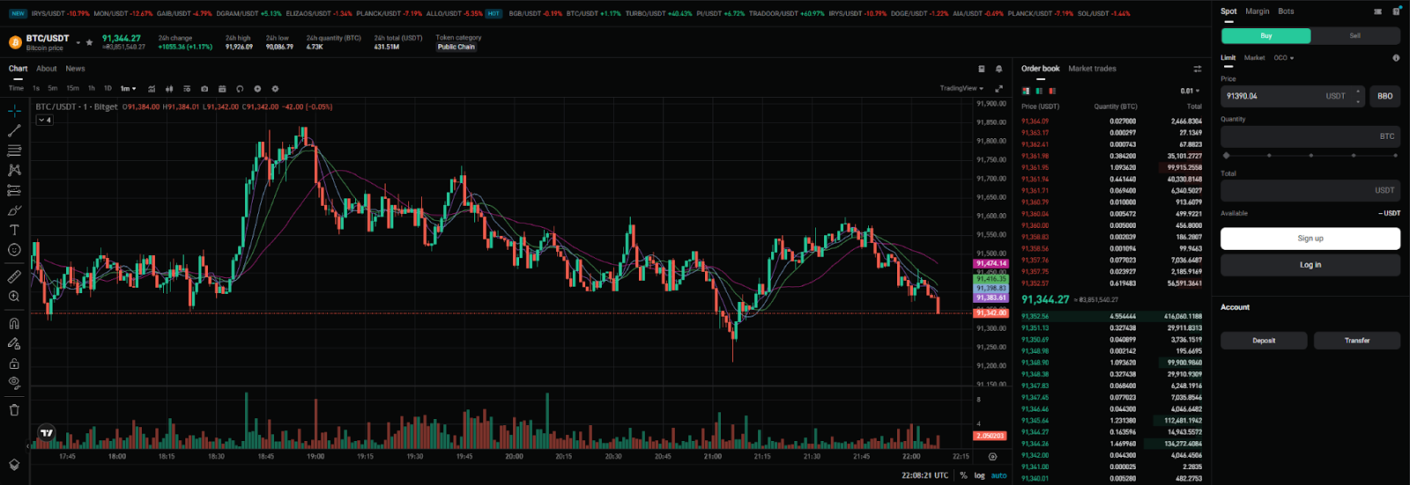Select the Market order type

click(x=1254, y=58)
